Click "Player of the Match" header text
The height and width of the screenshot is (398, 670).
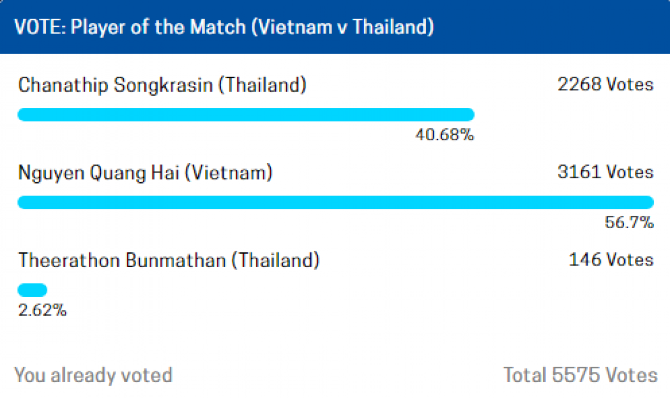tap(157, 27)
